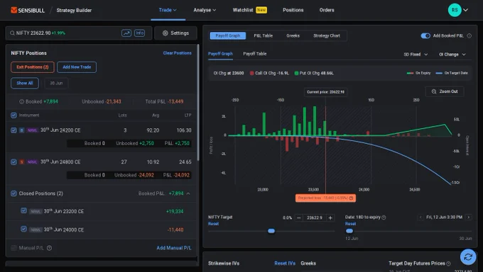Open the OI Change dropdown

452,55
